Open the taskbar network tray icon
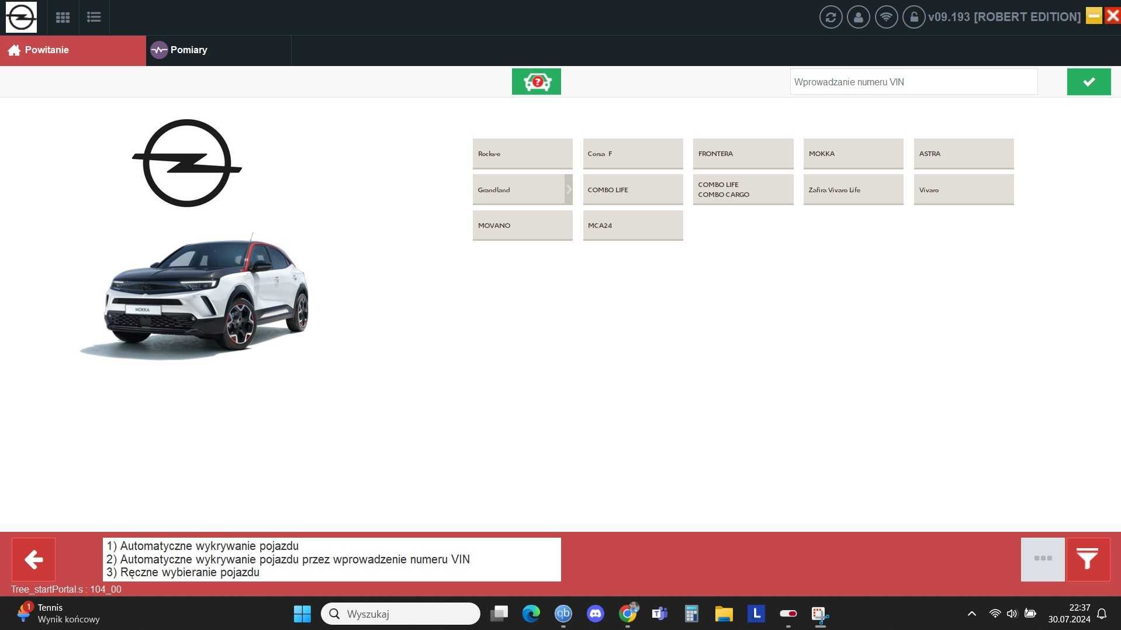Image resolution: width=1121 pixels, height=630 pixels. tap(995, 614)
